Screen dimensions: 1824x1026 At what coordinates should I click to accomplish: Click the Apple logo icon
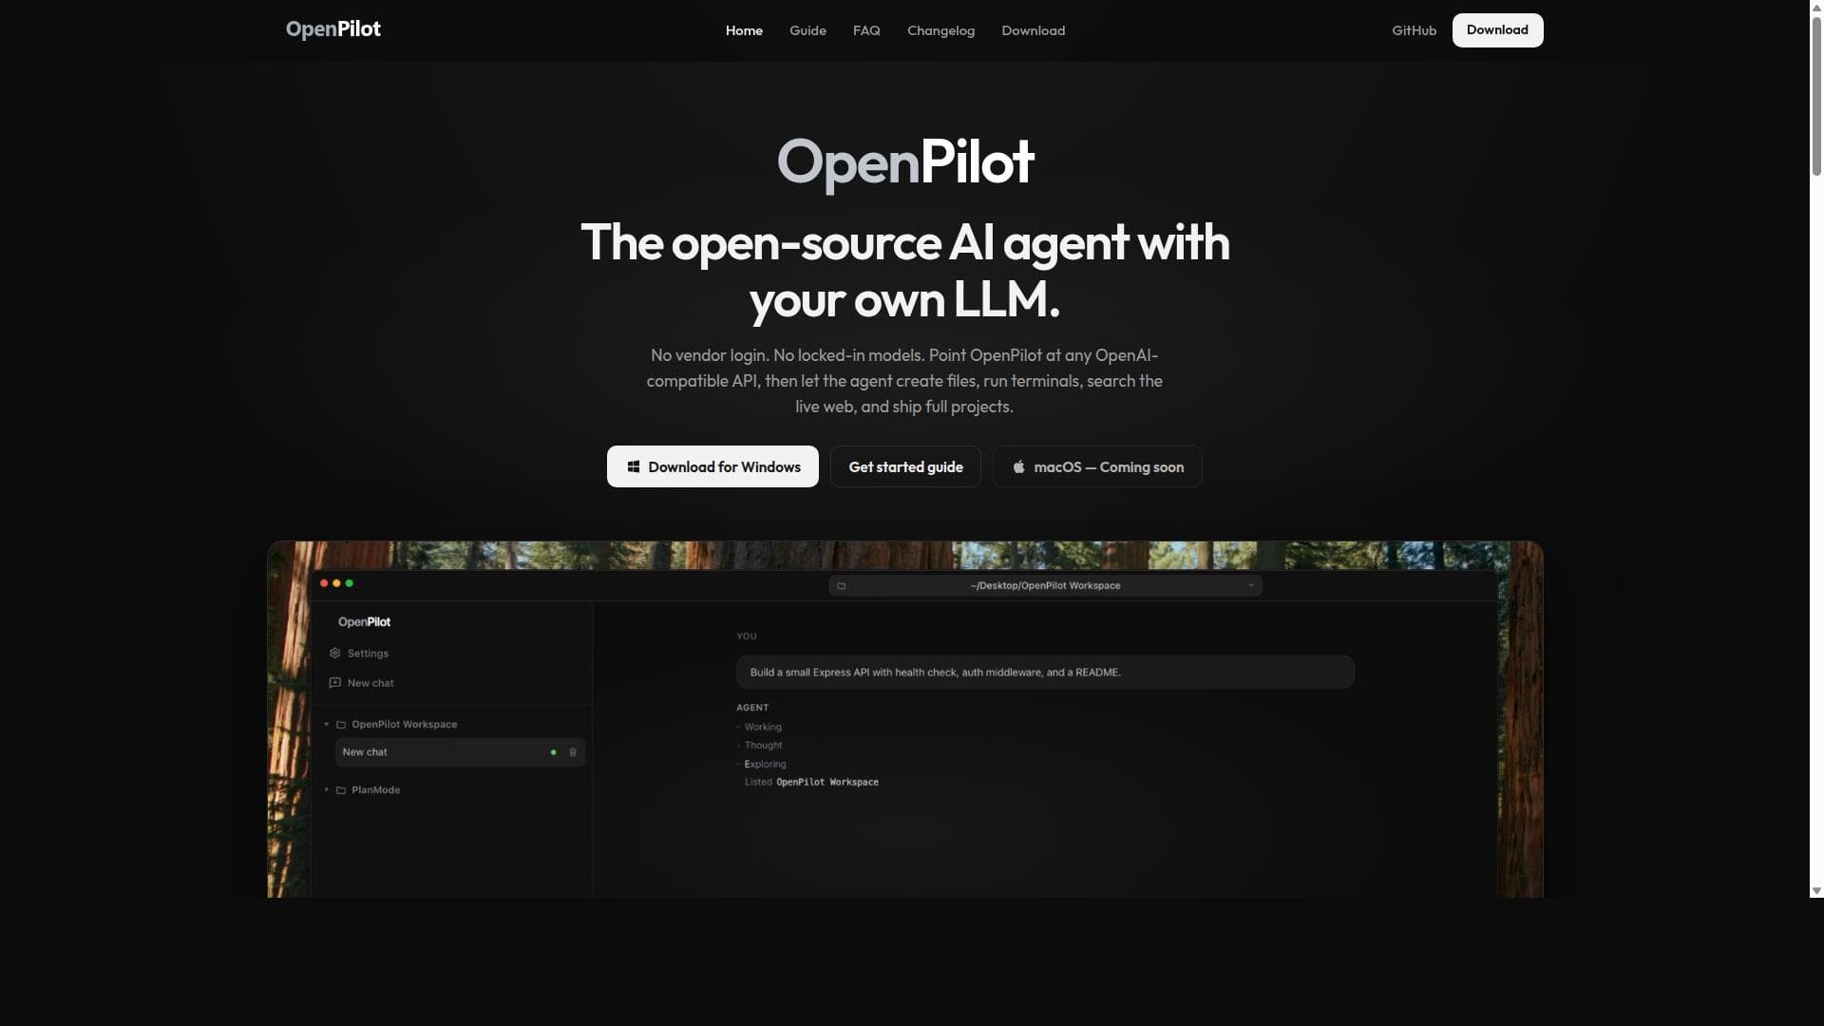click(x=1018, y=466)
